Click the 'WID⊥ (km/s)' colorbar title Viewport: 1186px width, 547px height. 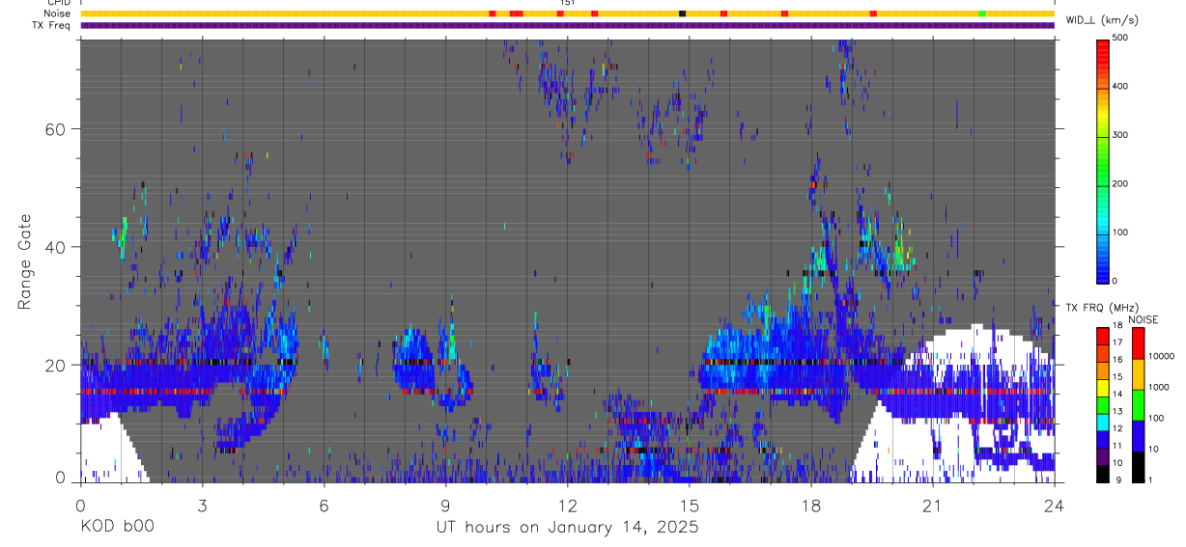(x=1101, y=19)
